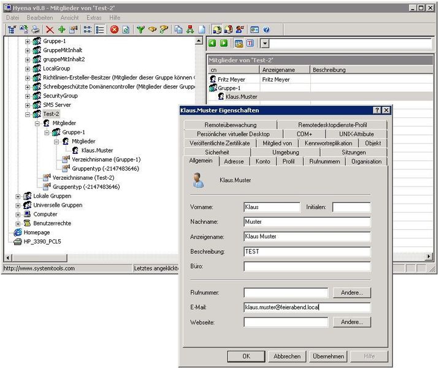Click the red network hierarchy icon

coord(190,29)
